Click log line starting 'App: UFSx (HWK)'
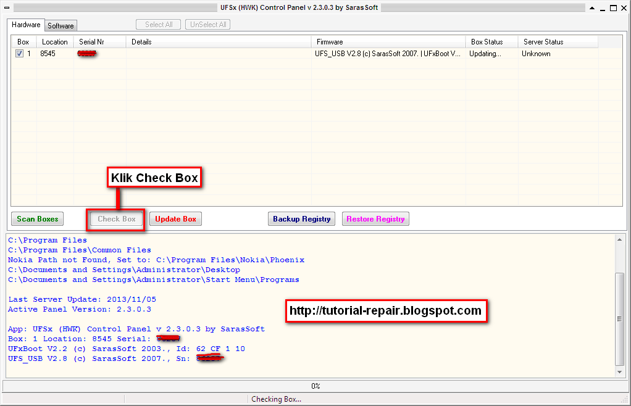 tap(136, 329)
